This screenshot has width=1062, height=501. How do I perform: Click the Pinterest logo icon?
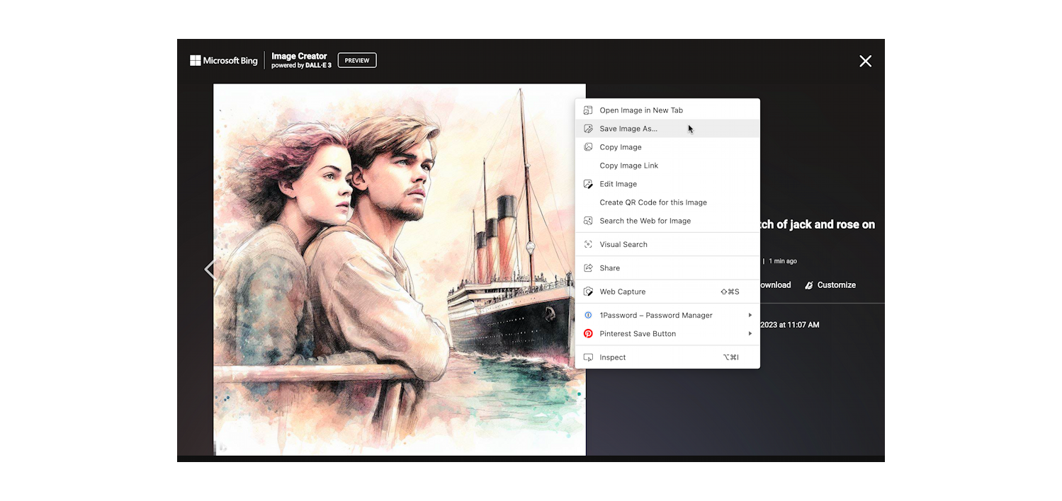click(x=588, y=334)
